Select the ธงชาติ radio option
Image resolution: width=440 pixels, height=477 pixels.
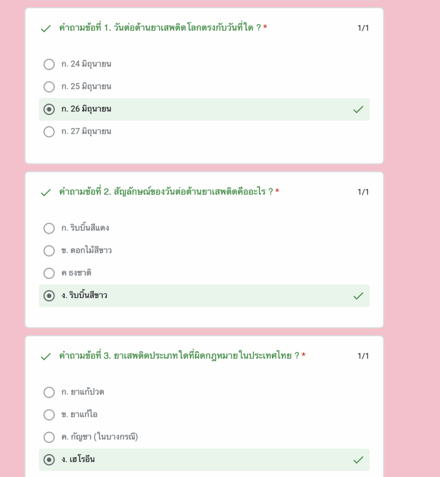coord(49,273)
